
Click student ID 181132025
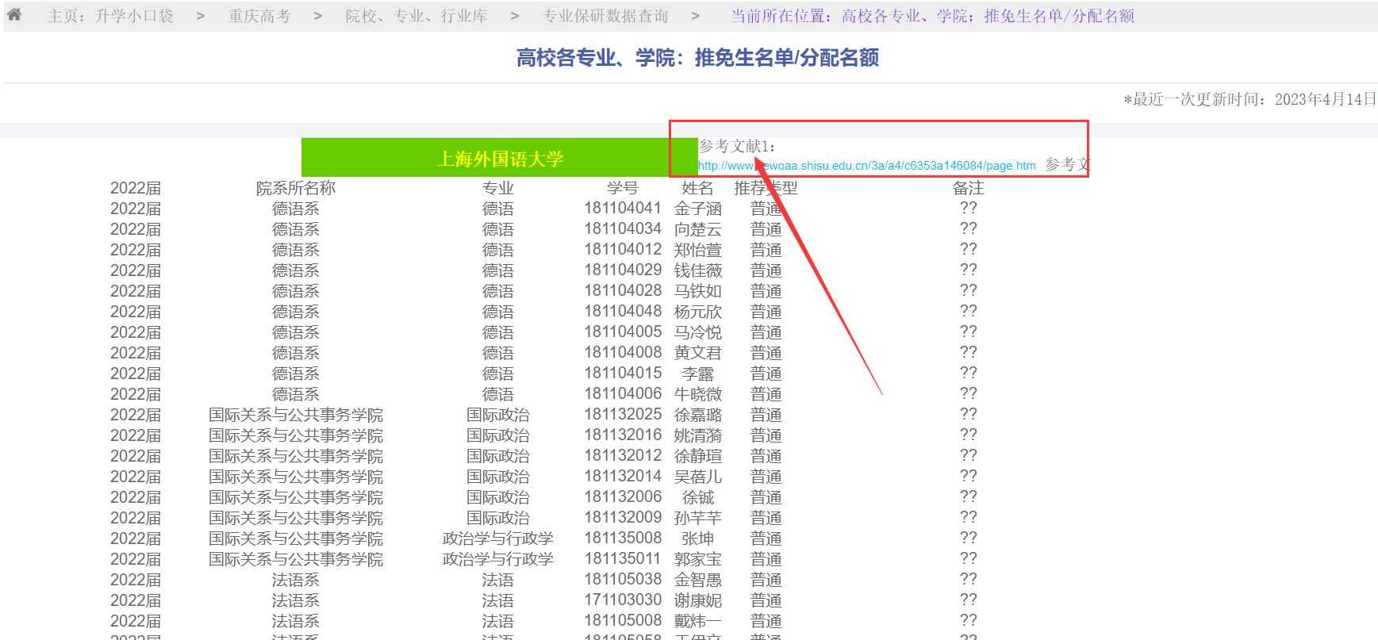[x=623, y=415]
